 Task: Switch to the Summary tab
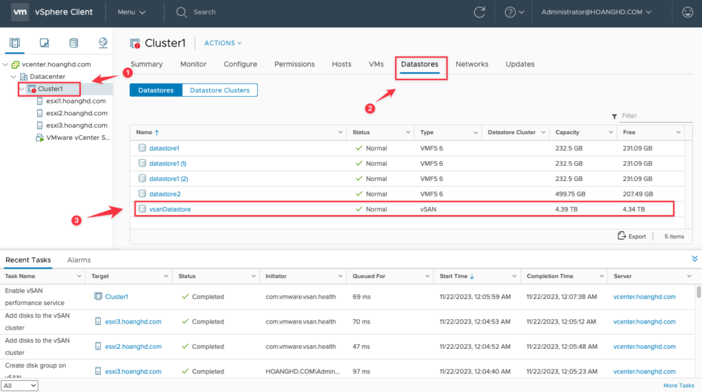pyautogui.click(x=147, y=64)
